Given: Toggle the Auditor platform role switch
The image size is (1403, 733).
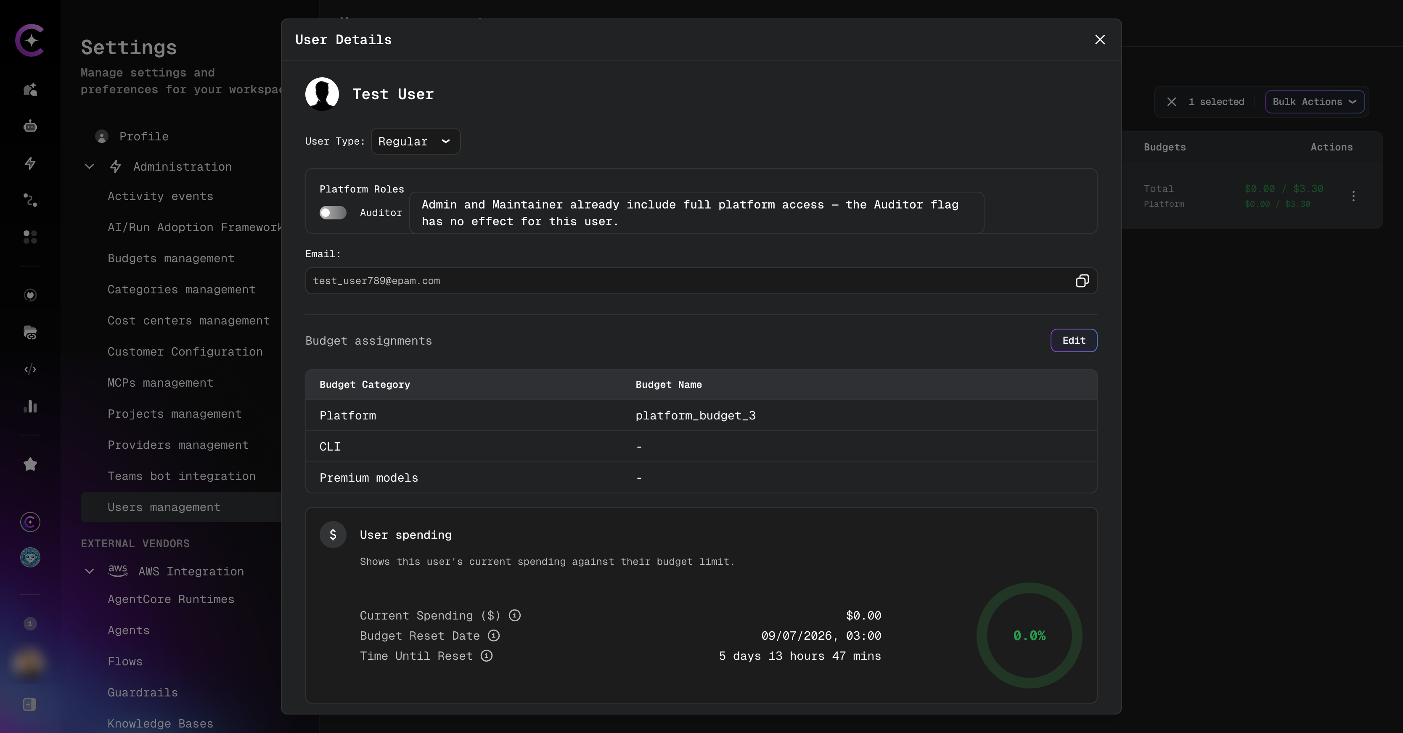Looking at the screenshot, I should tap(333, 213).
